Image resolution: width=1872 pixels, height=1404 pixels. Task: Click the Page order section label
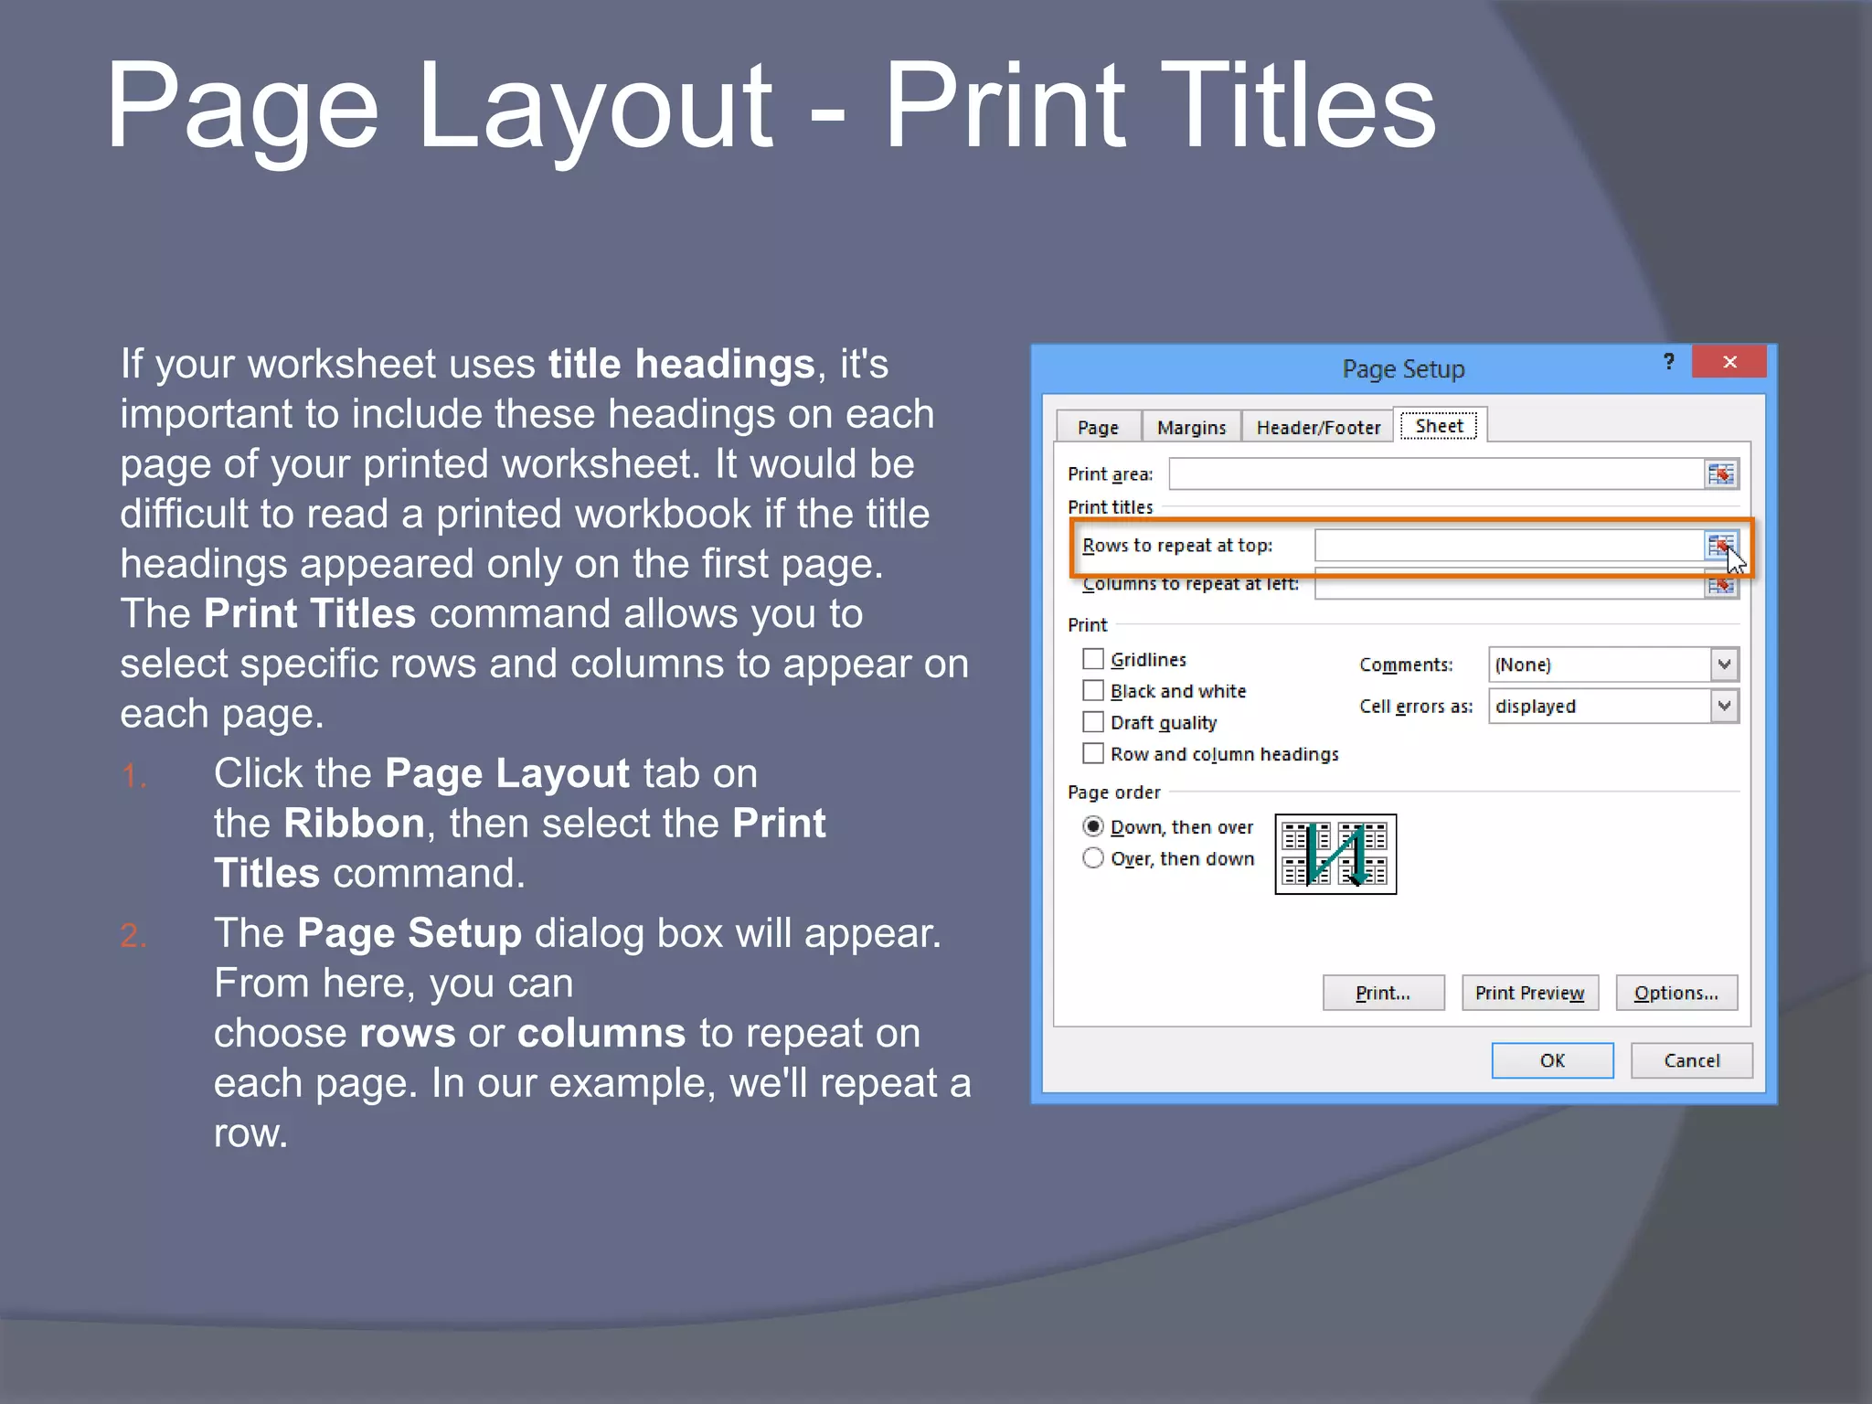[1113, 792]
